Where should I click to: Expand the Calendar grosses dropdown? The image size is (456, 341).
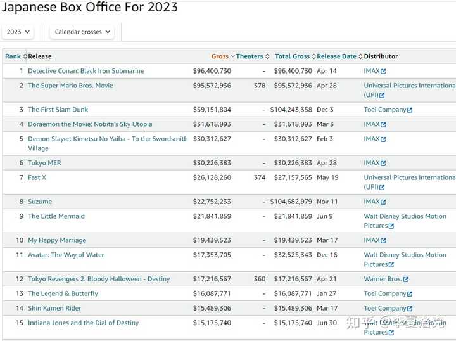click(82, 32)
